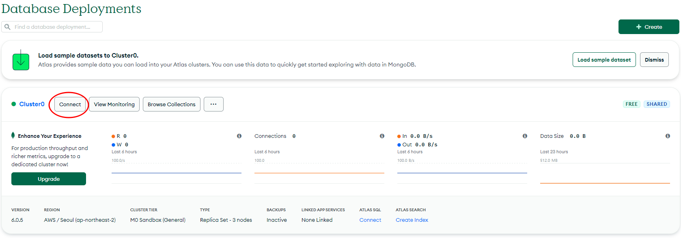681x238 pixels.
Task: Click the region text AWS / Seoul (ap-northeast-2)
Action: coord(80,220)
